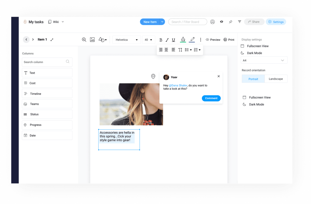
Task: Open the text highlight color picker
Action: 183,40
